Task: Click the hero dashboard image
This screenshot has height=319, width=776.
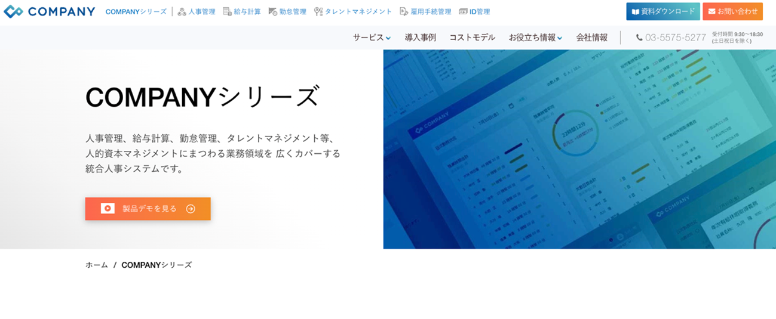Action: 579,149
